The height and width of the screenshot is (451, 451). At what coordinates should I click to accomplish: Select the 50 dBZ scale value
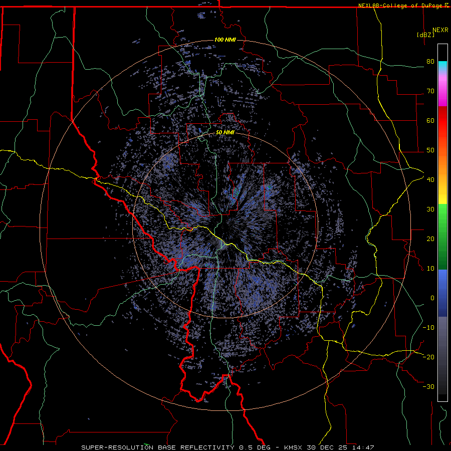[x=430, y=150]
